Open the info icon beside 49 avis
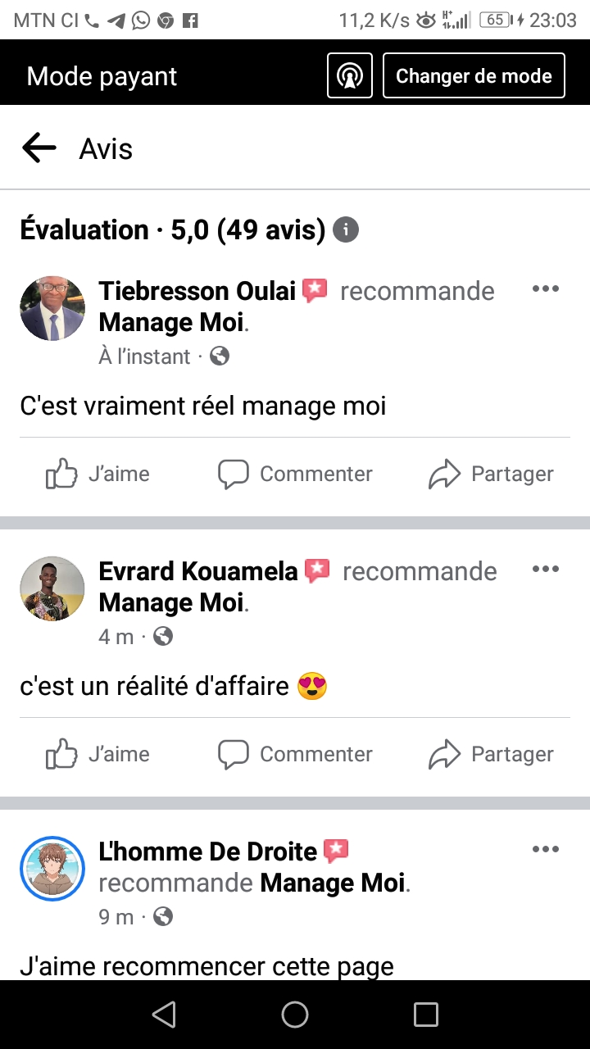The image size is (590, 1049). (346, 230)
